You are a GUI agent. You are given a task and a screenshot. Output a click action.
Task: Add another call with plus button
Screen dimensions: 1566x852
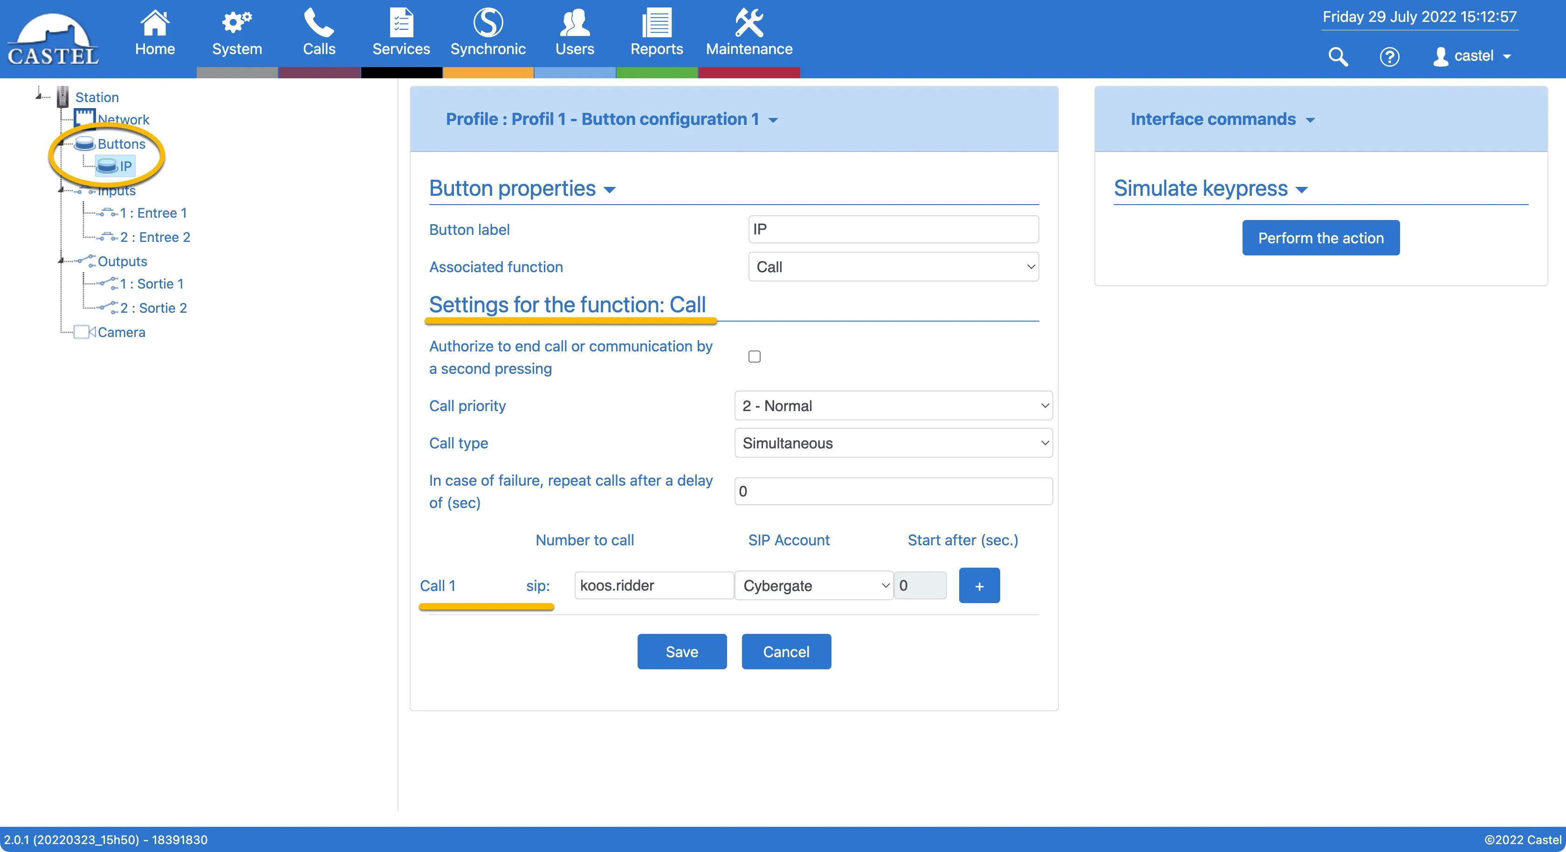click(979, 586)
